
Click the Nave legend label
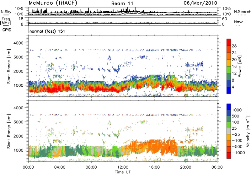coord(238,22)
